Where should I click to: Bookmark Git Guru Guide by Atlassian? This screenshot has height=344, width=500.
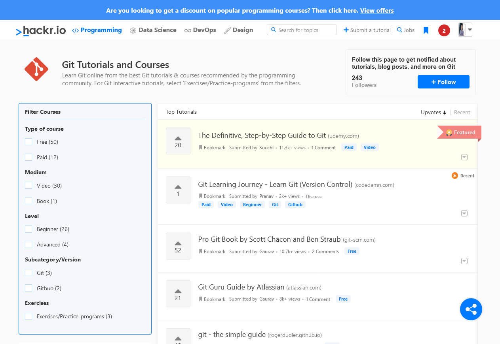(212, 299)
